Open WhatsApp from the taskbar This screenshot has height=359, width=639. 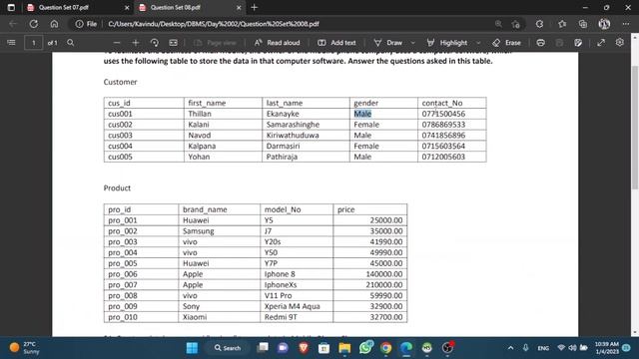[x=365, y=348]
